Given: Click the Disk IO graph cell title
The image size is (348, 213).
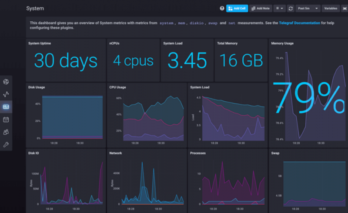Looking at the screenshot, I should 33,153.
